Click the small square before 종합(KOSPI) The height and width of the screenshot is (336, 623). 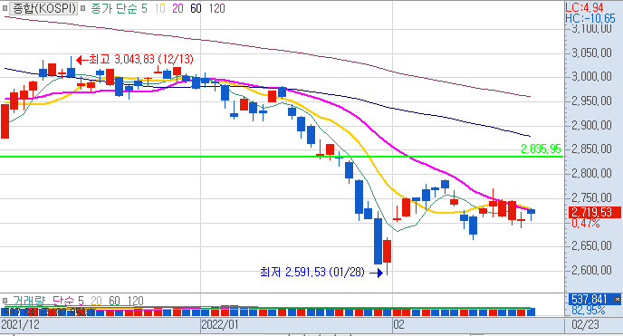pos(5,8)
